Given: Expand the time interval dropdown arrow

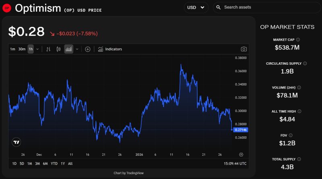Looking at the screenshot, I should (x=37, y=49).
